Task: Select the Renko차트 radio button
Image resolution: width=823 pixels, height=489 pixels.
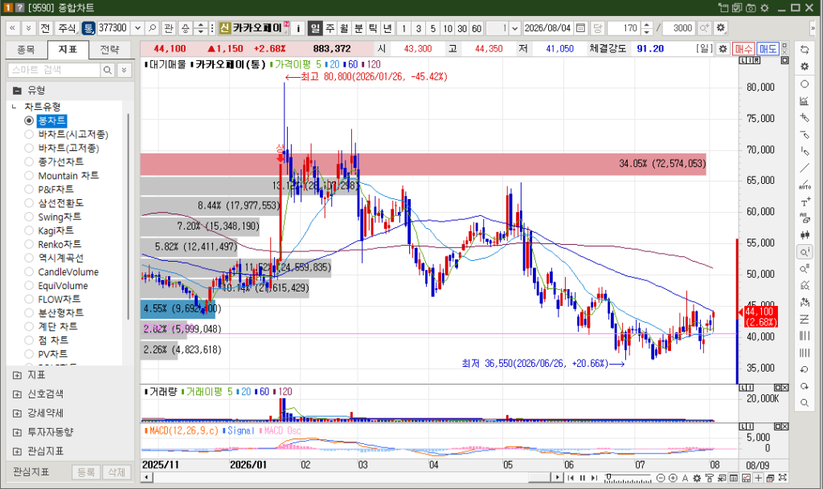Action: pos(29,244)
